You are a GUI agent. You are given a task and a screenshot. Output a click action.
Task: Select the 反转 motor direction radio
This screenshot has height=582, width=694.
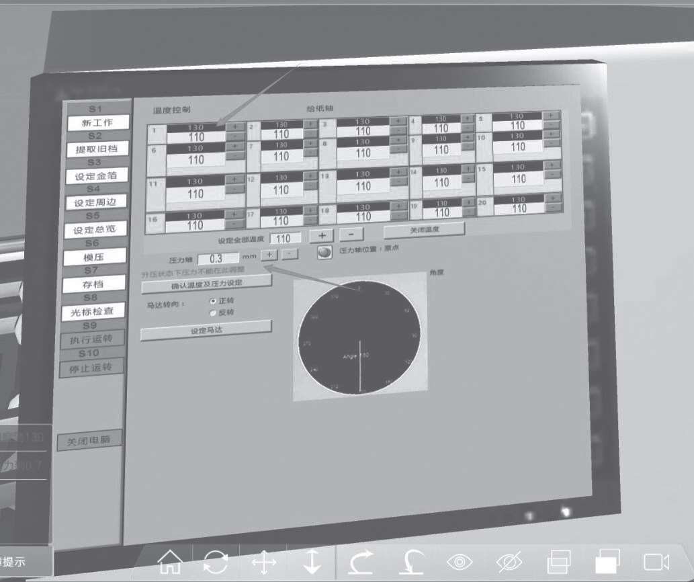212,313
